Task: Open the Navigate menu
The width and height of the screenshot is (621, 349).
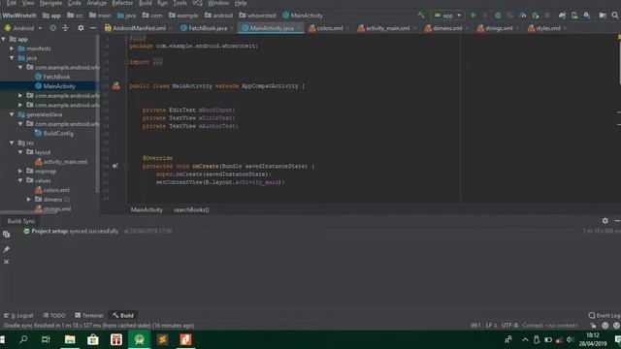Action: (50, 3)
